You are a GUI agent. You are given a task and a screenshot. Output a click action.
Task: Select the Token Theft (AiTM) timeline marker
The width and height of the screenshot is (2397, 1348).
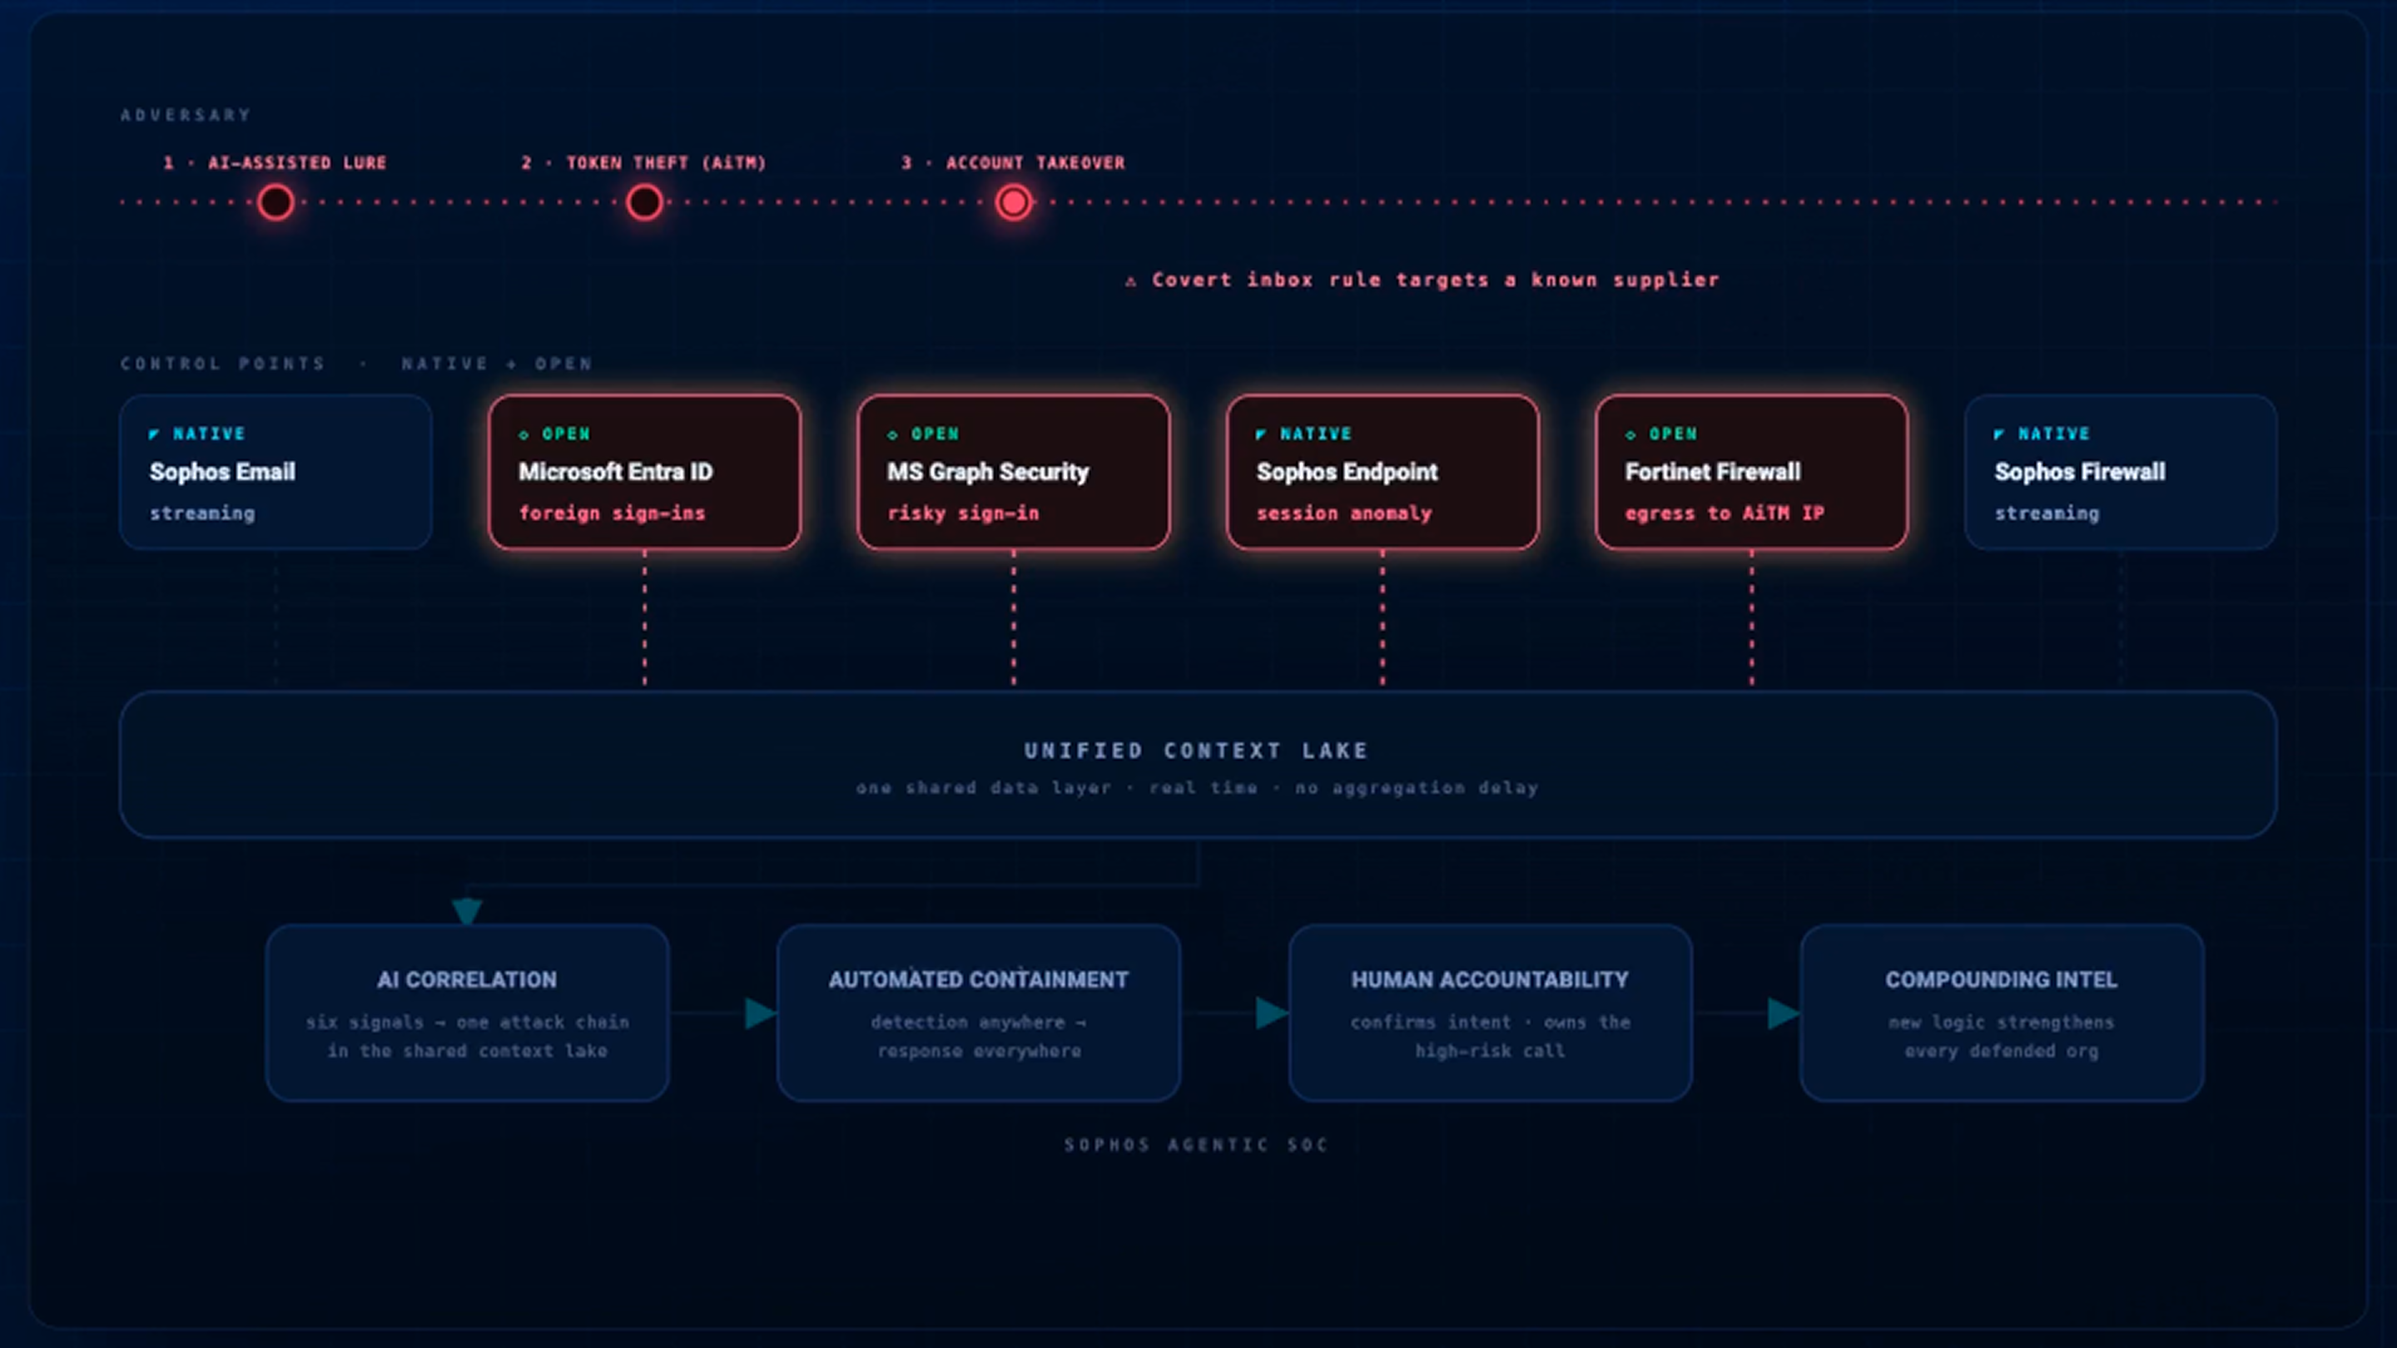coord(644,202)
